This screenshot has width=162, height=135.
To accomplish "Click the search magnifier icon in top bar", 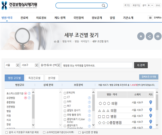I will point(103,5).
